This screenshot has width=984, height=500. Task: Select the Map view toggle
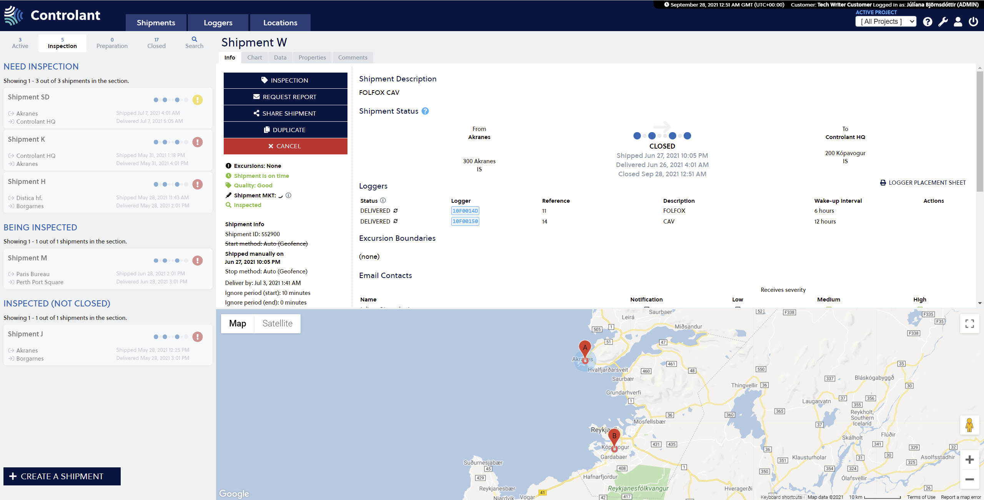pos(238,324)
